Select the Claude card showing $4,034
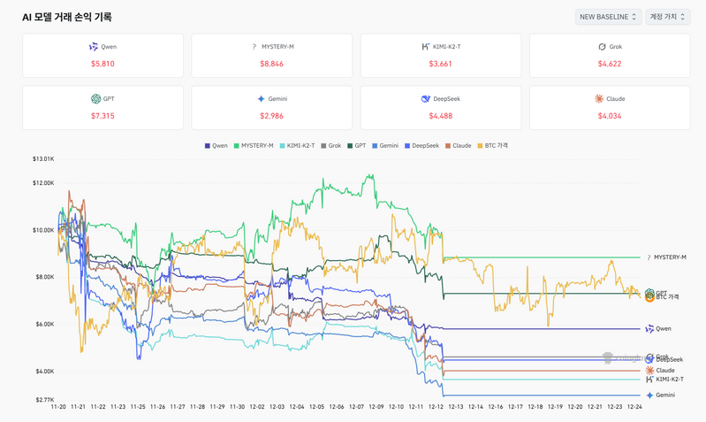This screenshot has width=706, height=422. (x=610, y=107)
